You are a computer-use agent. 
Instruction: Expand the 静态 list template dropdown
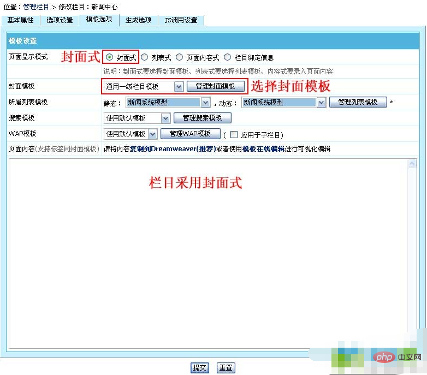point(168,103)
